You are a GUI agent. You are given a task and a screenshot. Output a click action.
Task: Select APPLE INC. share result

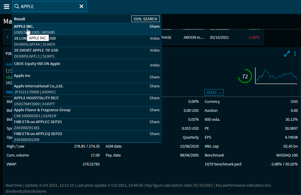tap(87, 29)
